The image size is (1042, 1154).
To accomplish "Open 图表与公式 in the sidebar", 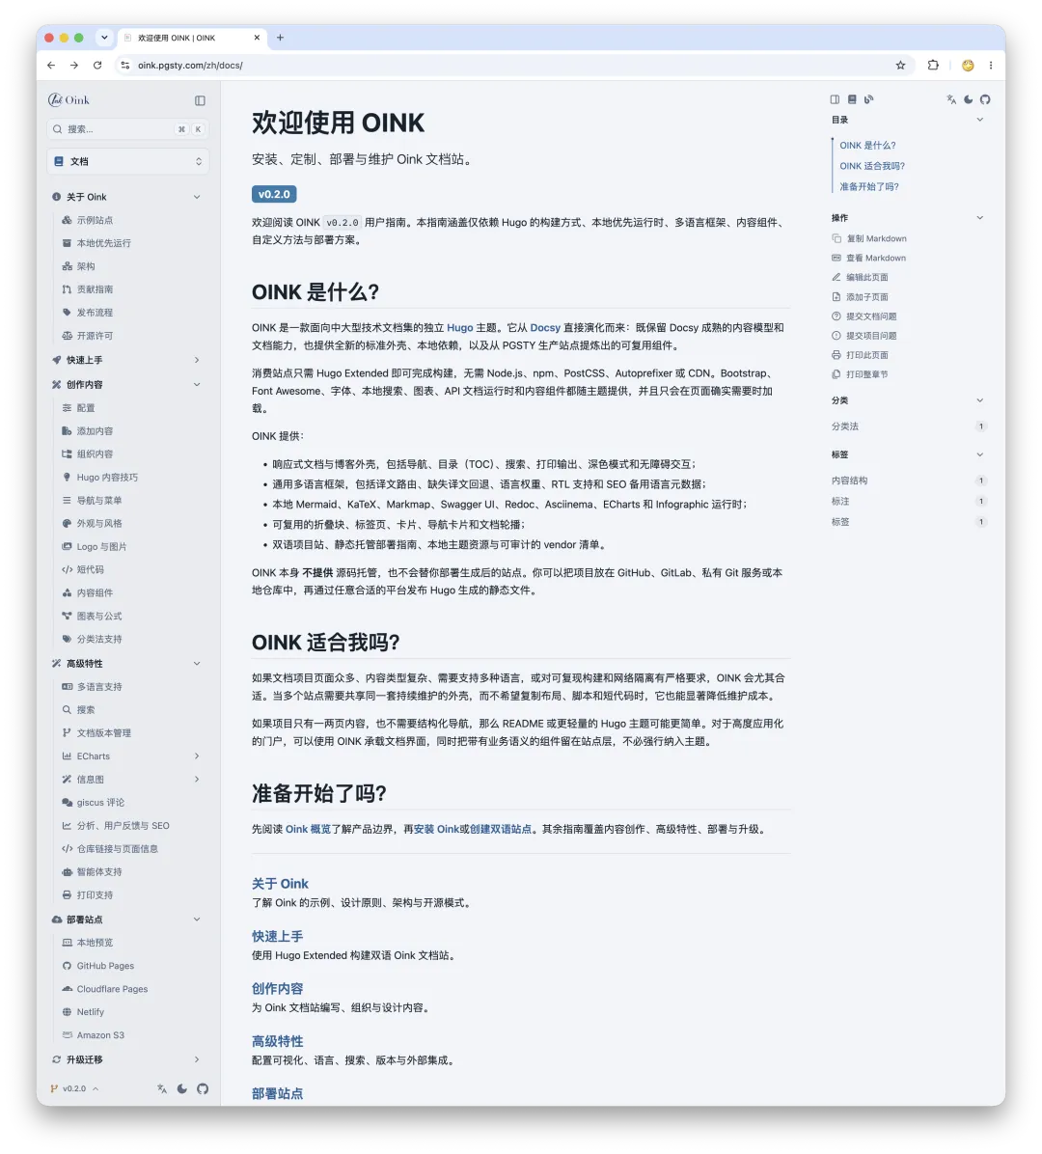I will pos(99,616).
